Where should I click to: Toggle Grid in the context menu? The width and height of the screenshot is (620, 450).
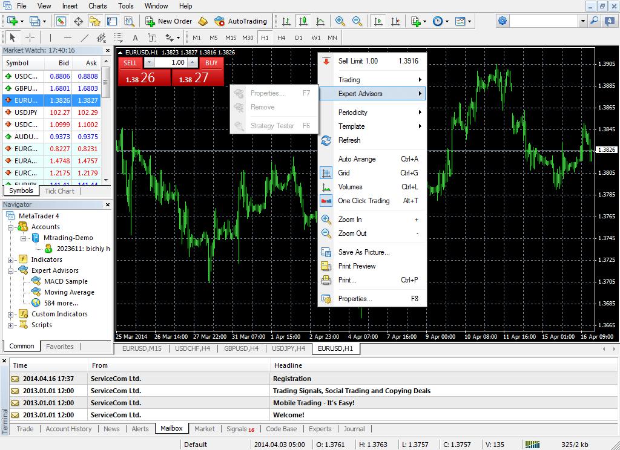[x=372, y=172]
